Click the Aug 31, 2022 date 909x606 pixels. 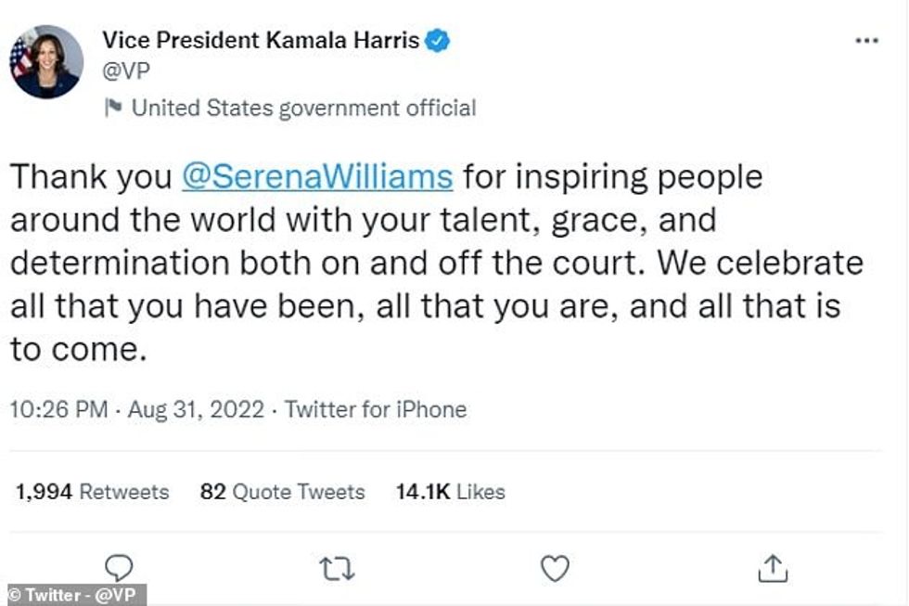pyautogui.click(x=197, y=409)
